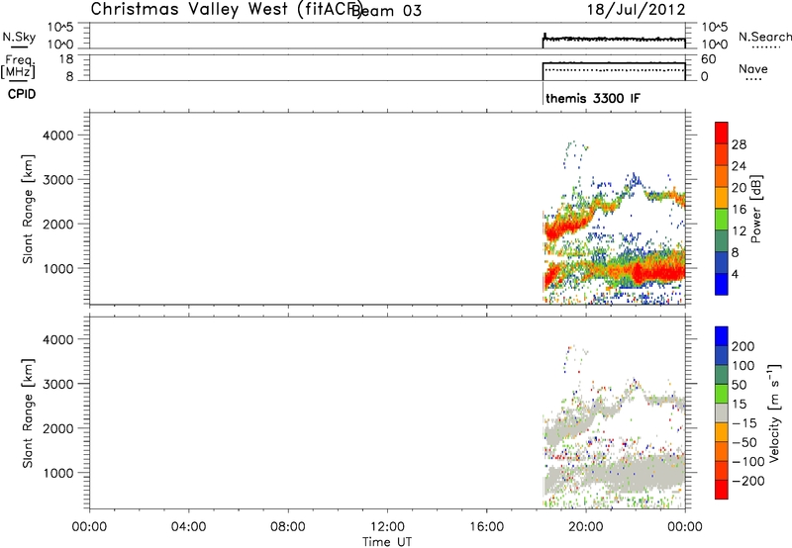Click the 08:00 time tick label
This screenshot has height=548, width=792.
click(x=287, y=527)
